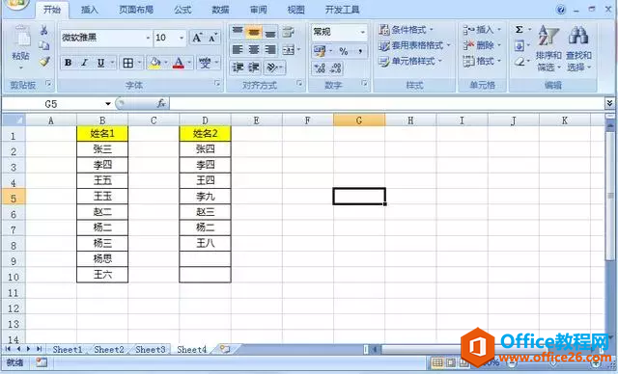The width and height of the screenshot is (618, 374).
Task: Toggle top vertical alignment
Action: [x=238, y=32]
